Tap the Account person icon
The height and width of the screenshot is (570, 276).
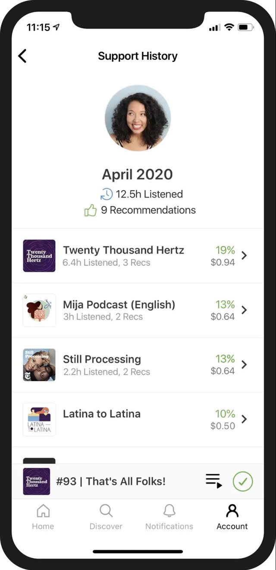pos(232,511)
